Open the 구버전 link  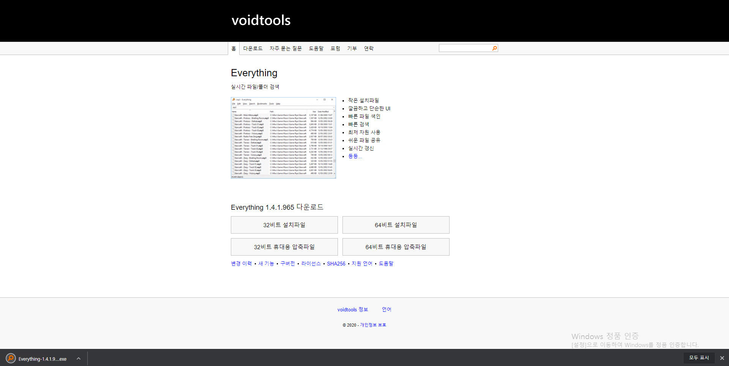coord(287,264)
